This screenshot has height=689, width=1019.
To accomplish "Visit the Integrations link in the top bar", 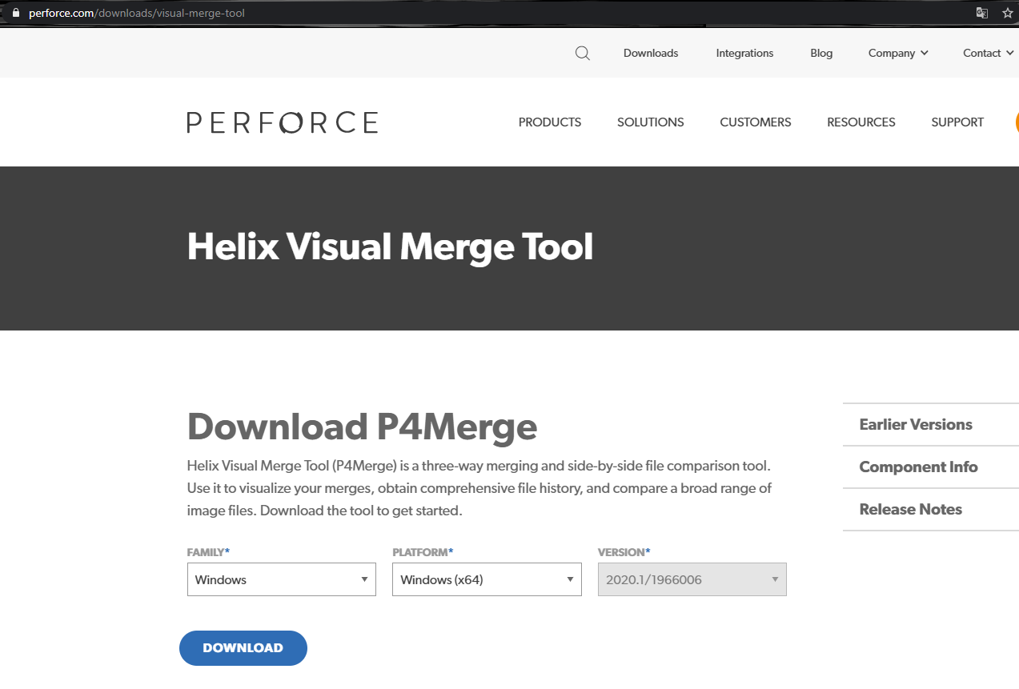I will click(744, 54).
